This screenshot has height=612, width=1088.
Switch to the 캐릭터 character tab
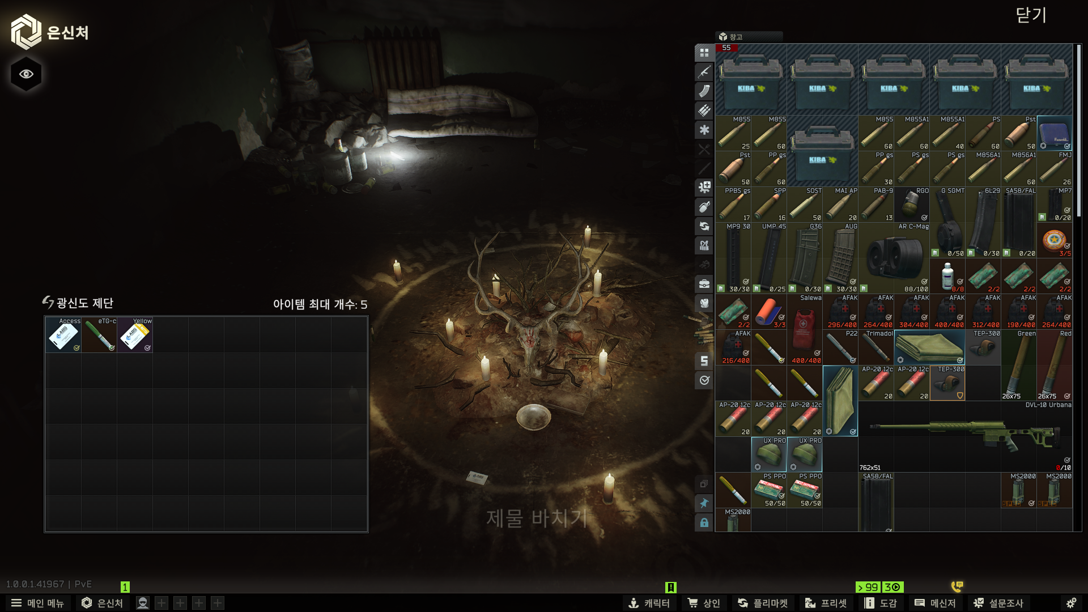(x=649, y=603)
